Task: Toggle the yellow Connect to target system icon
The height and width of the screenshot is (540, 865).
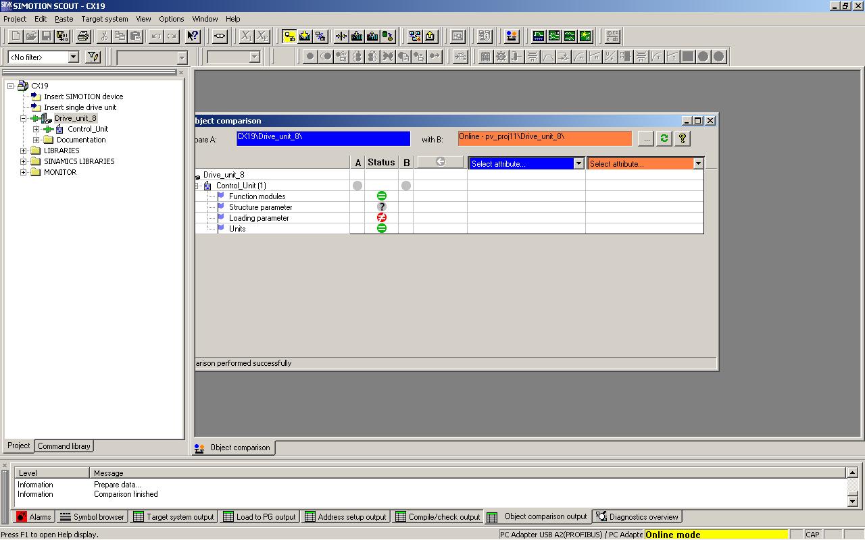Action: (x=289, y=36)
